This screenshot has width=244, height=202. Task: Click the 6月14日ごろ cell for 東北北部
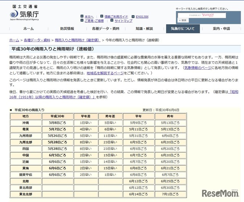(138, 194)
